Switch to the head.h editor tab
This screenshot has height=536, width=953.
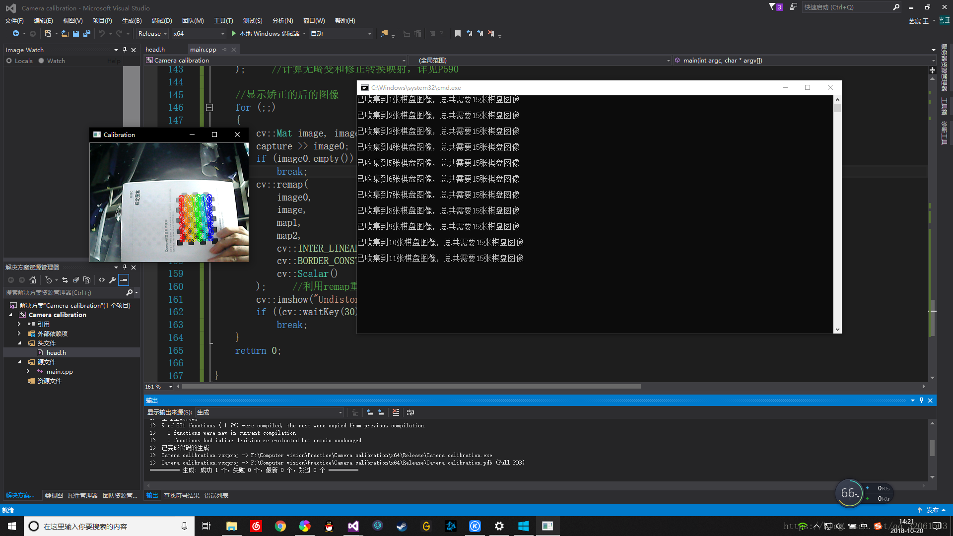pos(155,49)
